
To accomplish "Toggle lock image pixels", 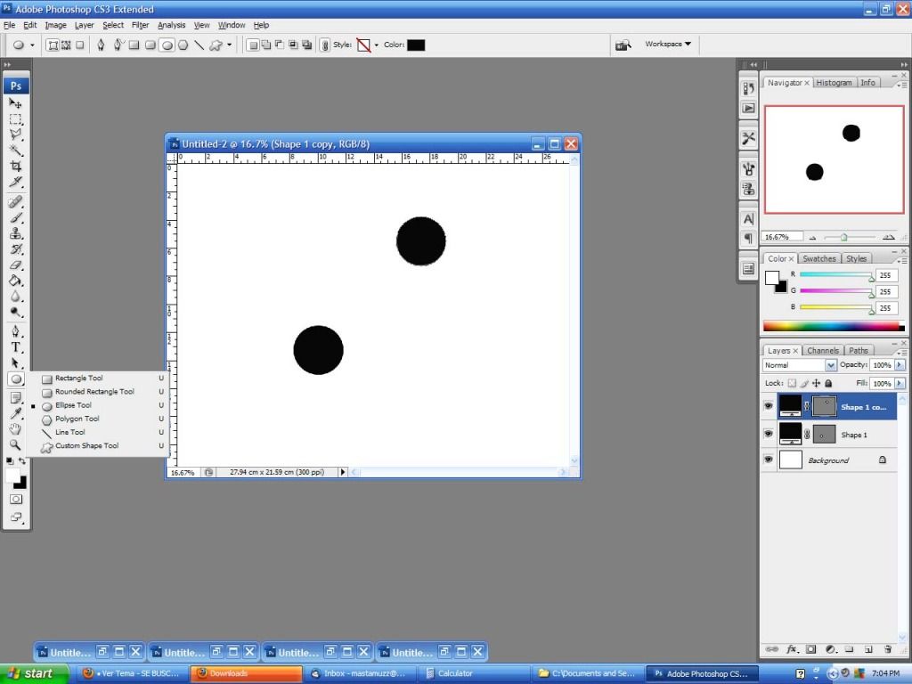I will 804,383.
